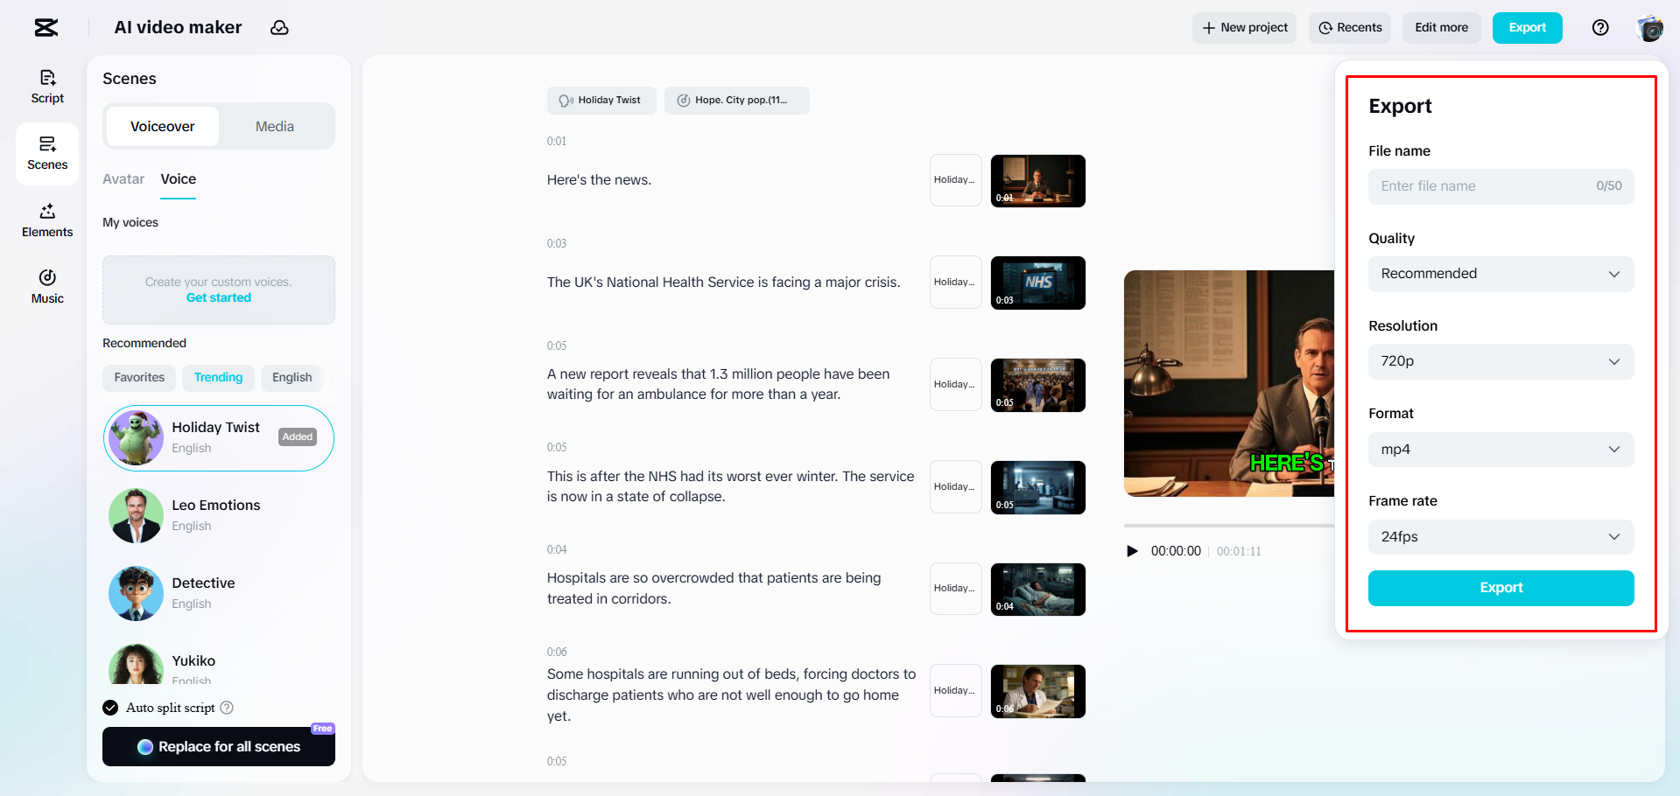Image resolution: width=1680 pixels, height=796 pixels.
Task: Open cloud save status icon
Action: [x=279, y=28]
